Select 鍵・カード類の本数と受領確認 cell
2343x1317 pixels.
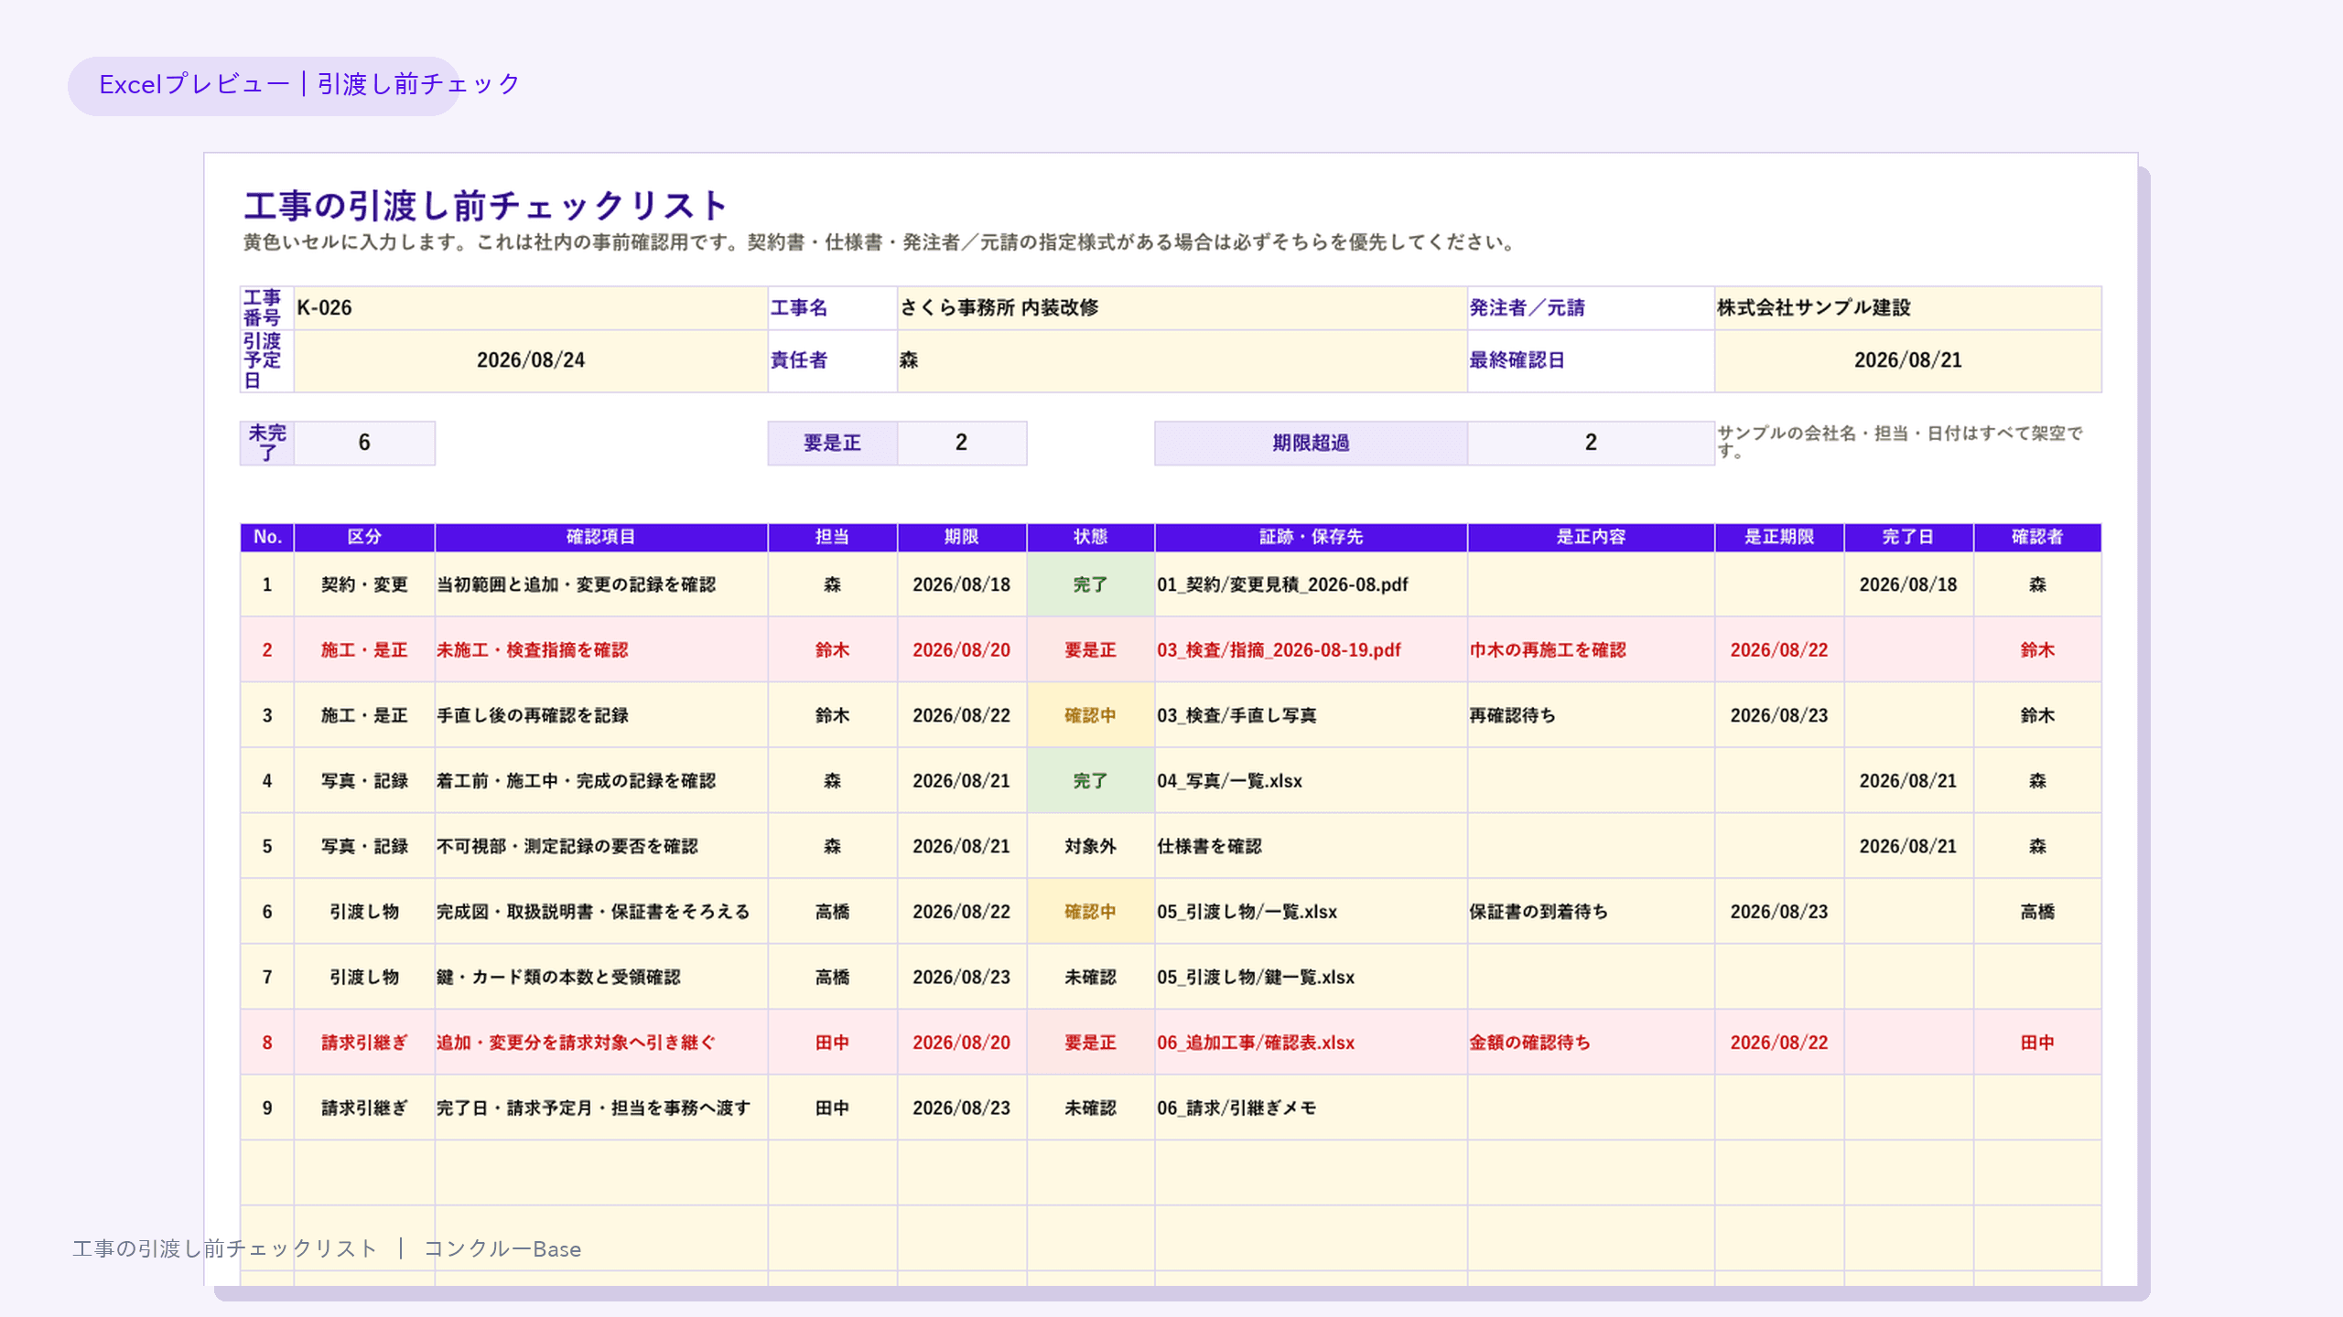click(x=600, y=977)
